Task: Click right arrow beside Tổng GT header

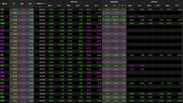Action: point(45,4)
